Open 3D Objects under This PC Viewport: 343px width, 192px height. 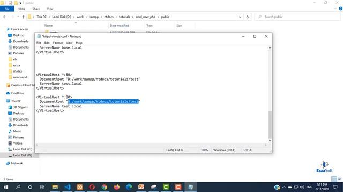[20, 107]
